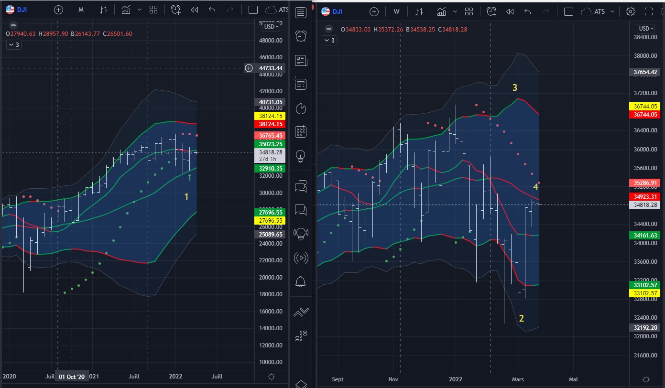This screenshot has width=665, height=388.
Task: Click the plus button at 44733.44 price
Action: (249, 68)
